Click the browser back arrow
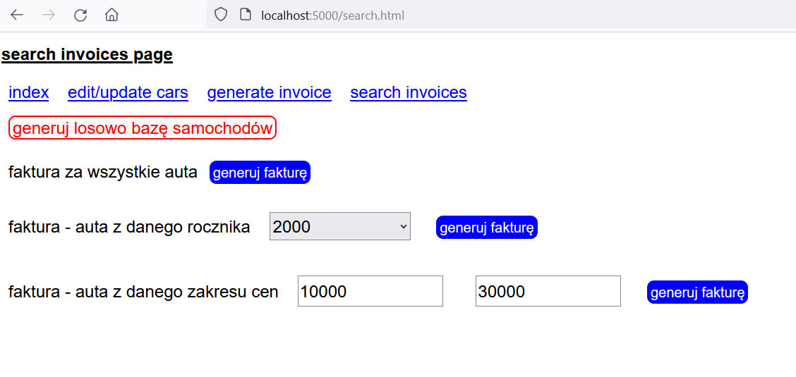Image resolution: width=796 pixels, height=377 pixels. [x=17, y=15]
